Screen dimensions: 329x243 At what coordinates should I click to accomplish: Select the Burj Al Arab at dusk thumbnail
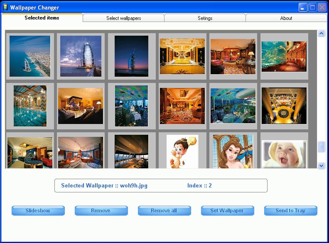pyautogui.click(x=131, y=56)
